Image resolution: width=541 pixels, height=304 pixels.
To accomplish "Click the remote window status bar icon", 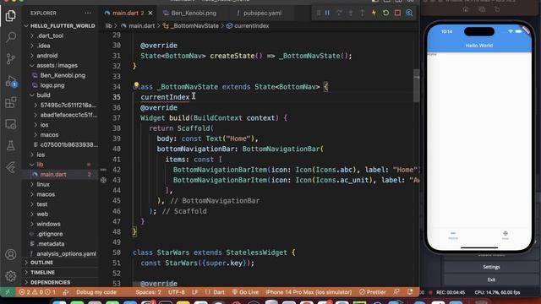I will pos(8,292).
